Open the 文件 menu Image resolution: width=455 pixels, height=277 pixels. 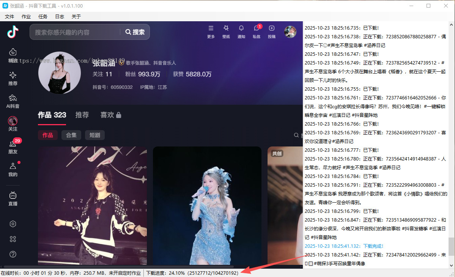click(x=9, y=17)
